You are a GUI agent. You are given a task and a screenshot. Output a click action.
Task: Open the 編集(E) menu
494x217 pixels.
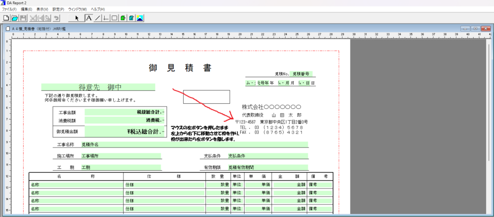click(x=27, y=10)
